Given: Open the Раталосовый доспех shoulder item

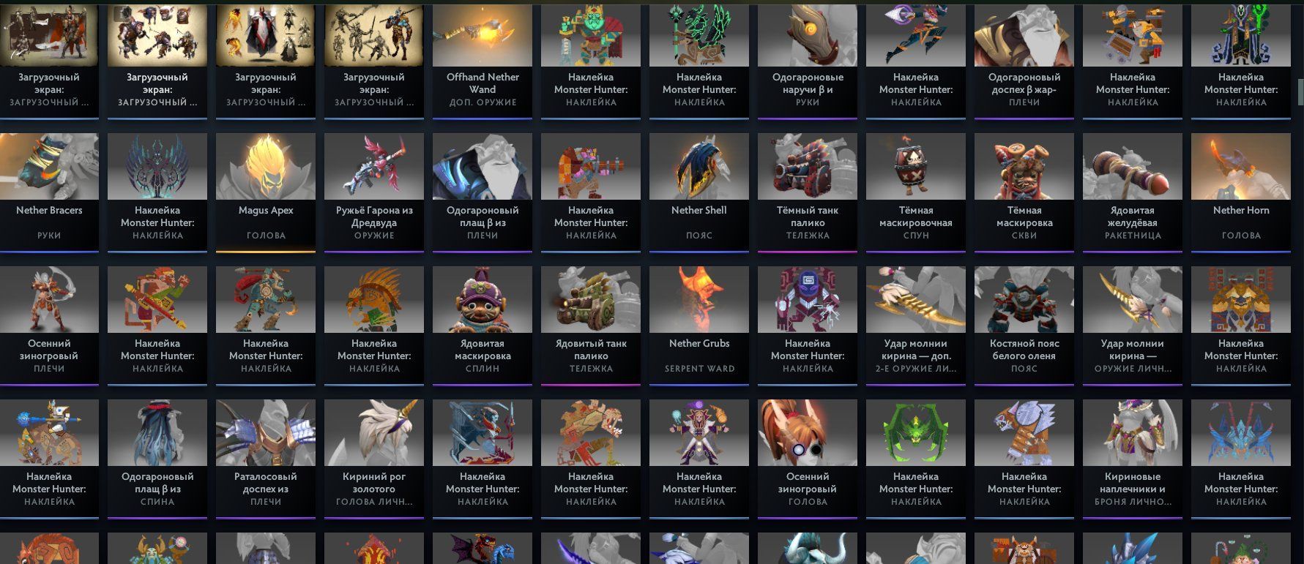Looking at the screenshot, I should pos(266,459).
